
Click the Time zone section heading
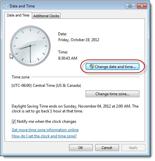21,77
